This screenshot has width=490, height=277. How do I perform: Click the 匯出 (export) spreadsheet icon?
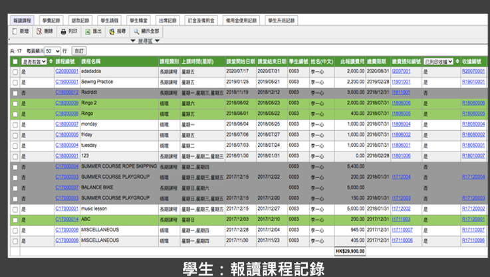pos(88,31)
